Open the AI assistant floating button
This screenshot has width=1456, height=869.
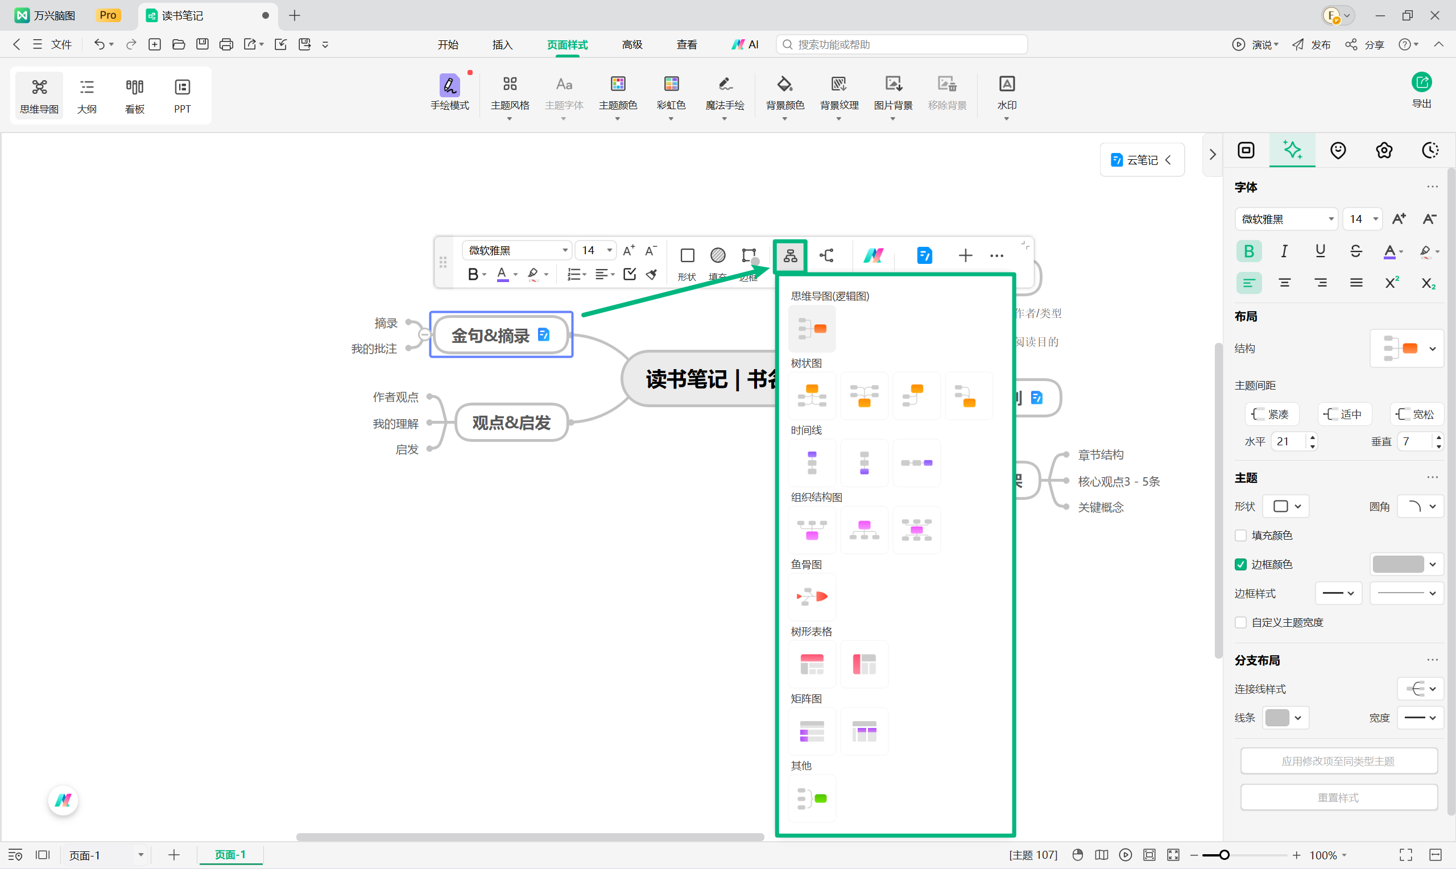[63, 800]
